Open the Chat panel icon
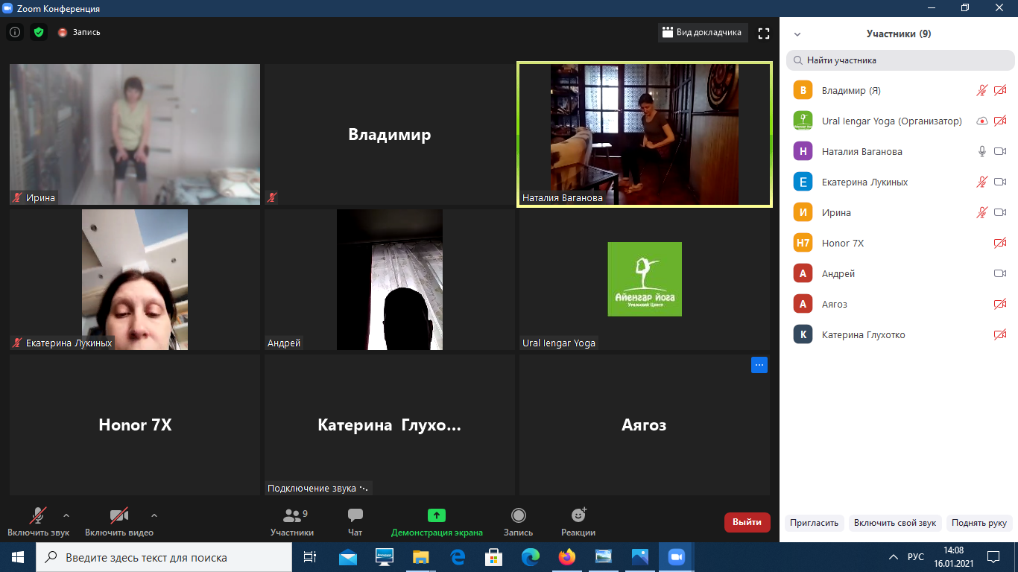The image size is (1018, 572). coord(355,515)
